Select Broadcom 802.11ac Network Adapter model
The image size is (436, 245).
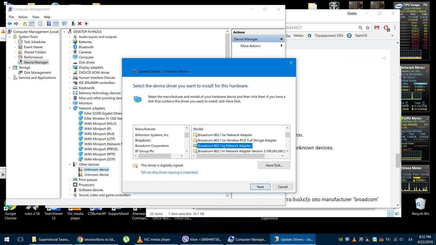pyautogui.click(x=225, y=135)
